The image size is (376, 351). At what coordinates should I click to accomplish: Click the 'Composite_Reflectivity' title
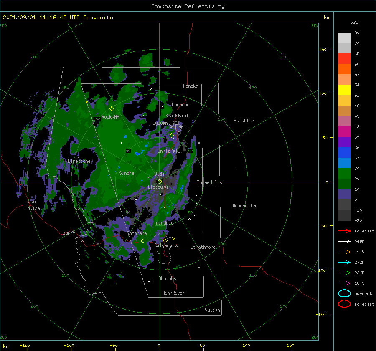(x=188, y=6)
